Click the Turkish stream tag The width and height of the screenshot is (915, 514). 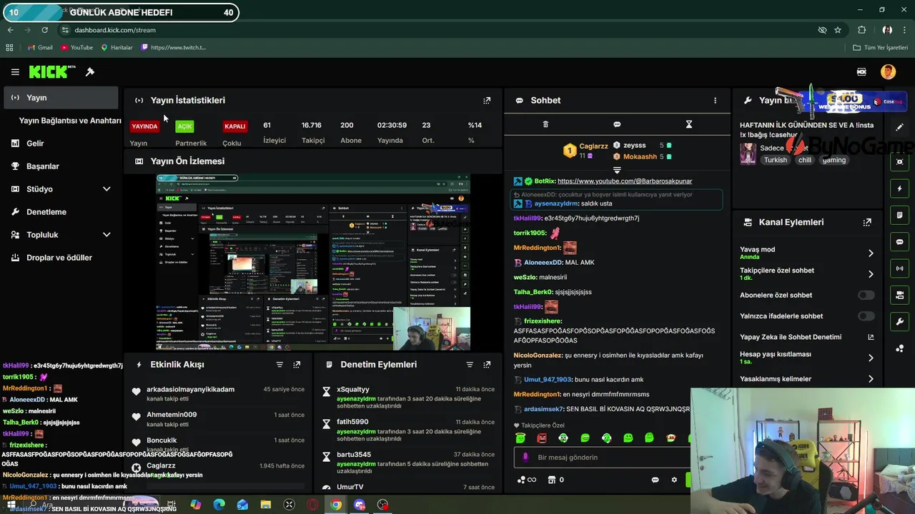click(x=775, y=161)
